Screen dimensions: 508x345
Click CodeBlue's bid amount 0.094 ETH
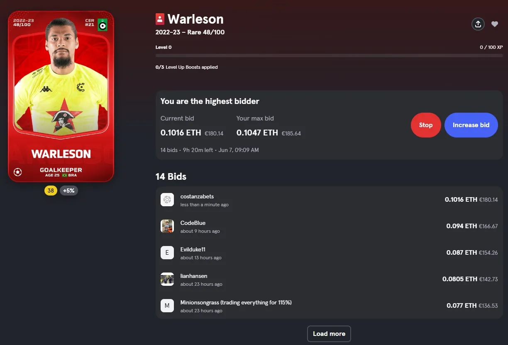tap(462, 226)
